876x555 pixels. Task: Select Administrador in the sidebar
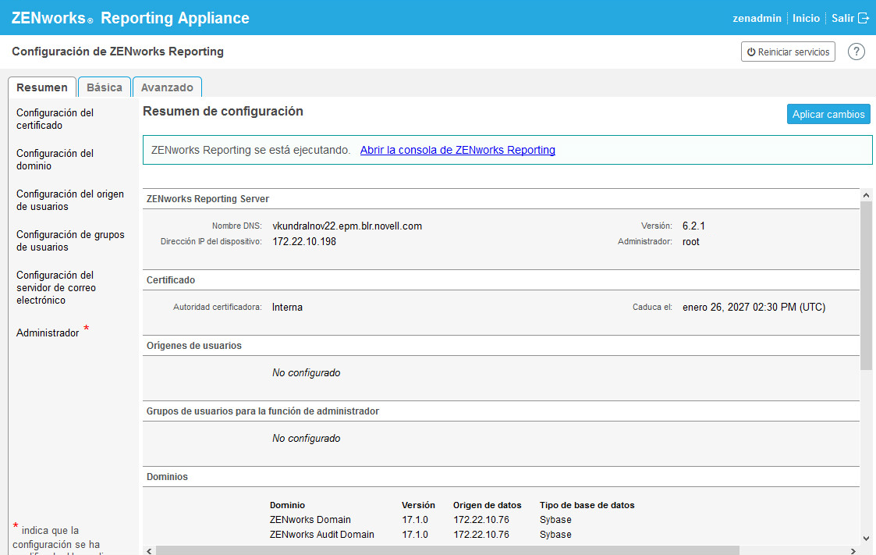pyautogui.click(x=48, y=333)
